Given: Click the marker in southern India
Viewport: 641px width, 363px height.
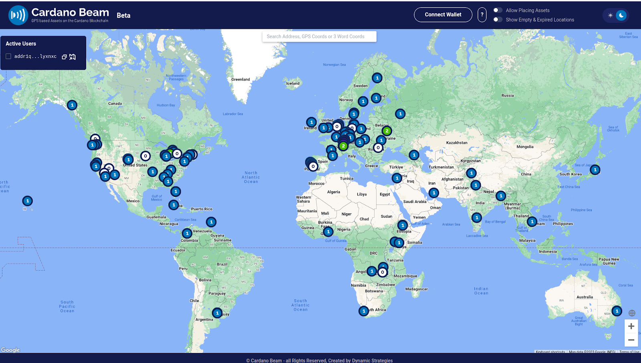Looking at the screenshot, I should click(476, 218).
